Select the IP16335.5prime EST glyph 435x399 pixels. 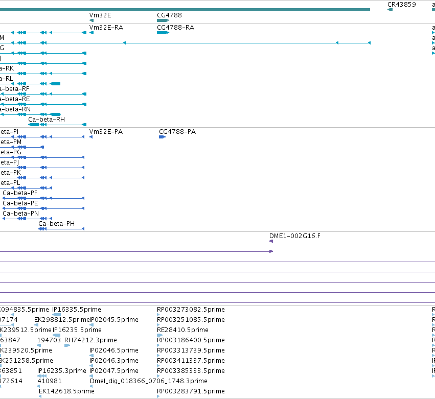pos(56,315)
